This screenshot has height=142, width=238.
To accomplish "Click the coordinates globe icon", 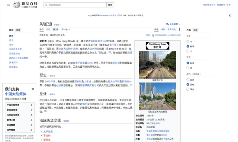I will (153, 35).
